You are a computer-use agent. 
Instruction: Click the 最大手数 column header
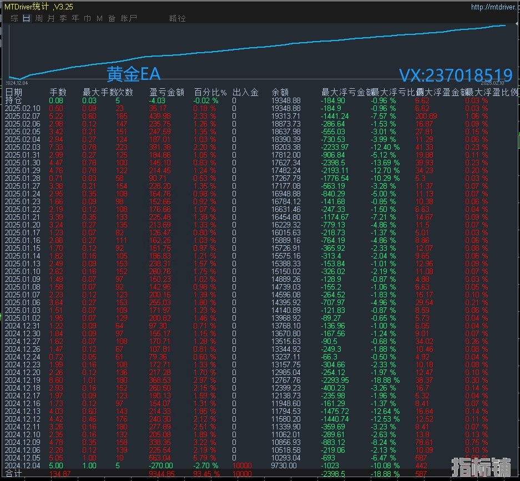(x=99, y=92)
